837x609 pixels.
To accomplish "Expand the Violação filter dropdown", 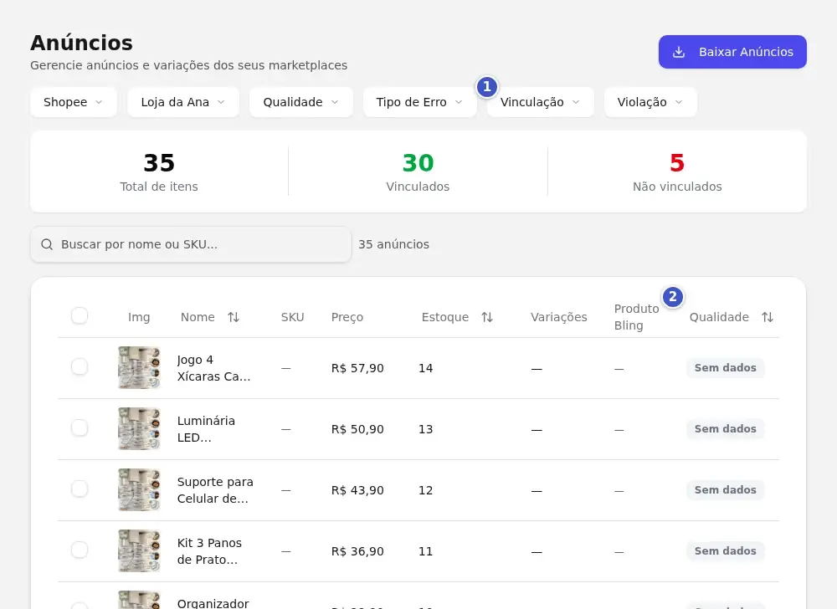I will pos(650,102).
